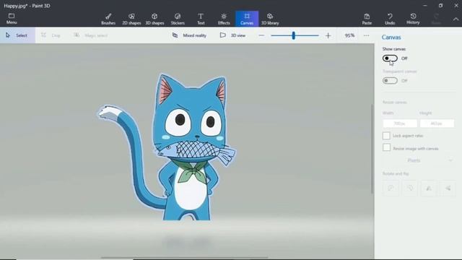
Task: Check Lock aspect ratio checkbox
Action: [386, 136]
